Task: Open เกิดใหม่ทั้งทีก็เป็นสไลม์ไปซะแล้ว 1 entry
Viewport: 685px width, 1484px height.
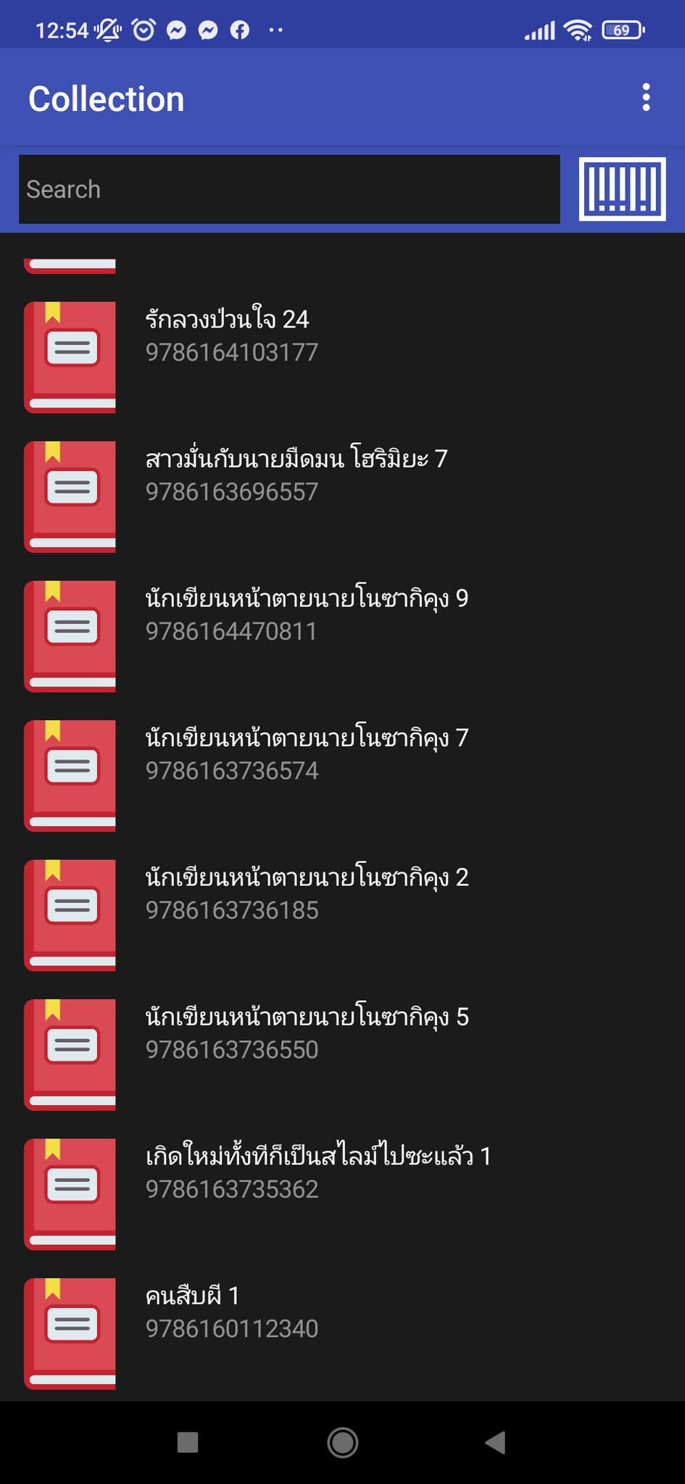Action: click(x=318, y=1156)
